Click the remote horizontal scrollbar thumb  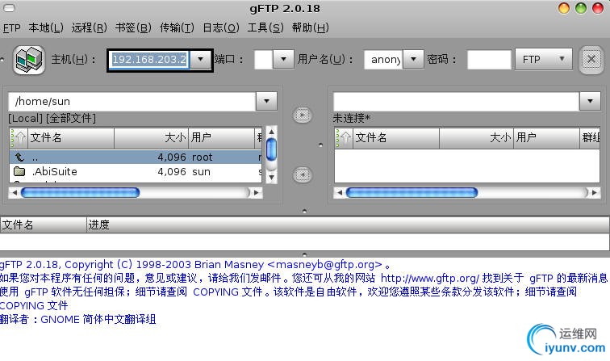(x=412, y=192)
